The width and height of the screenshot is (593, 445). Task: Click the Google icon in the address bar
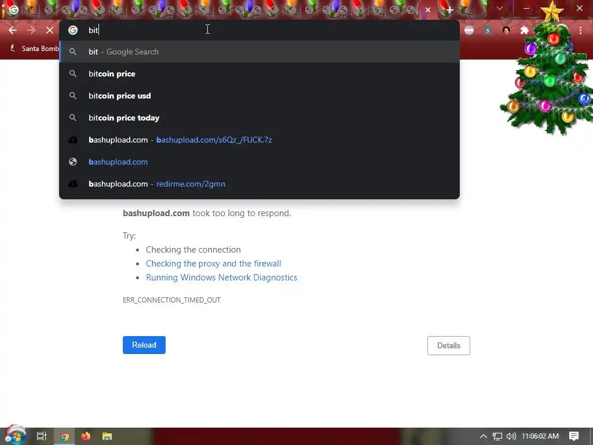73,30
